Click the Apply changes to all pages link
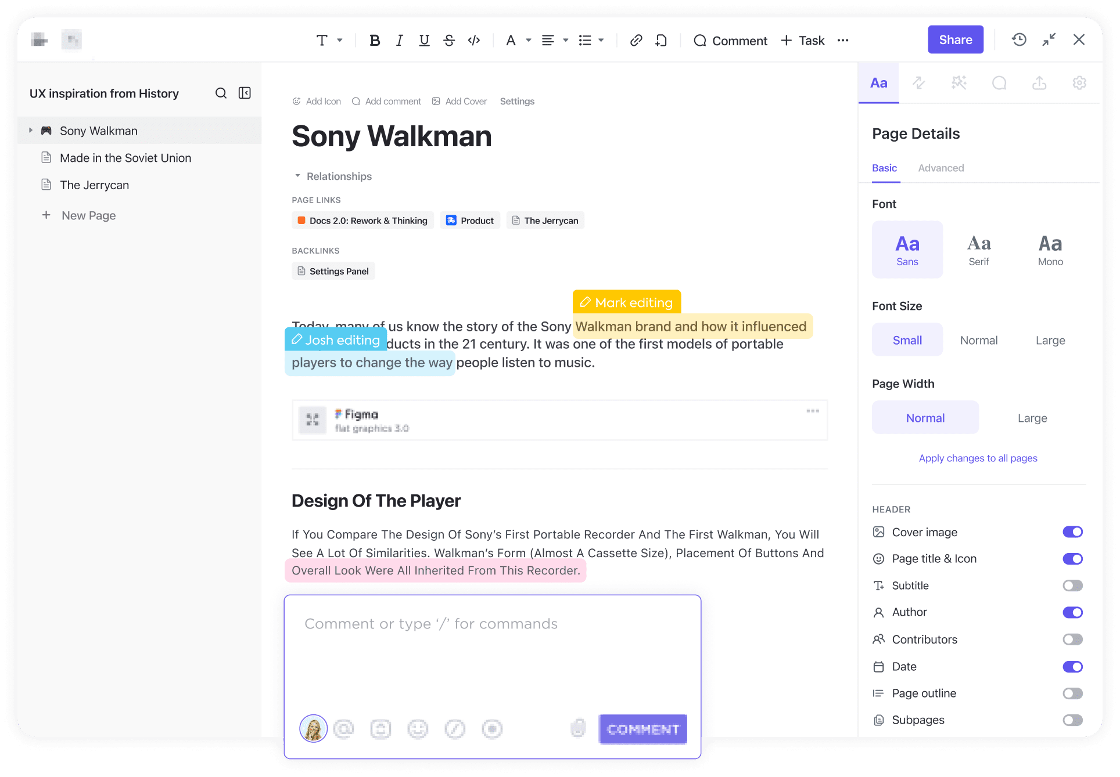The width and height of the screenshot is (1120, 777). (978, 458)
